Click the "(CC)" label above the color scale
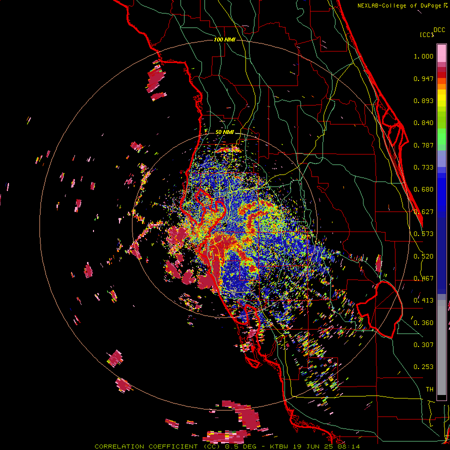This screenshot has height=450, width=450. (x=427, y=34)
